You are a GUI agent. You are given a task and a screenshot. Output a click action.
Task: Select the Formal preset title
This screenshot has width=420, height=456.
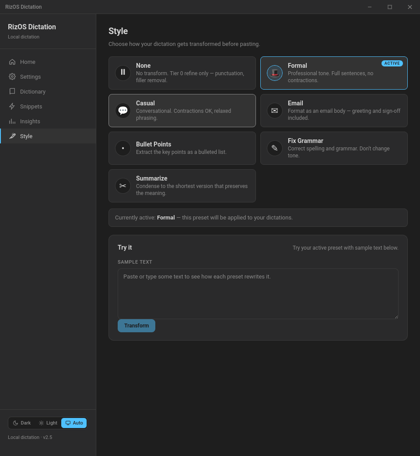(x=297, y=66)
